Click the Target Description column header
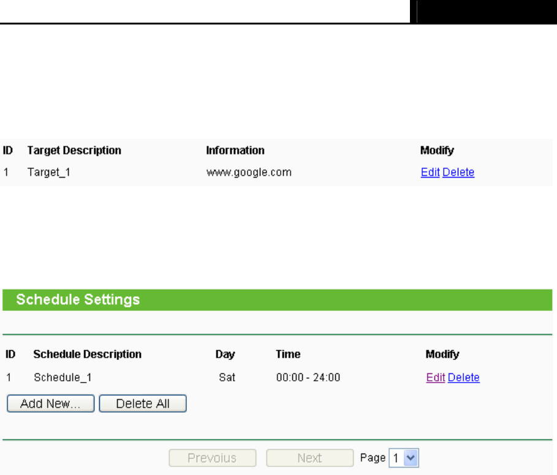This screenshot has width=557, height=475. [x=74, y=151]
